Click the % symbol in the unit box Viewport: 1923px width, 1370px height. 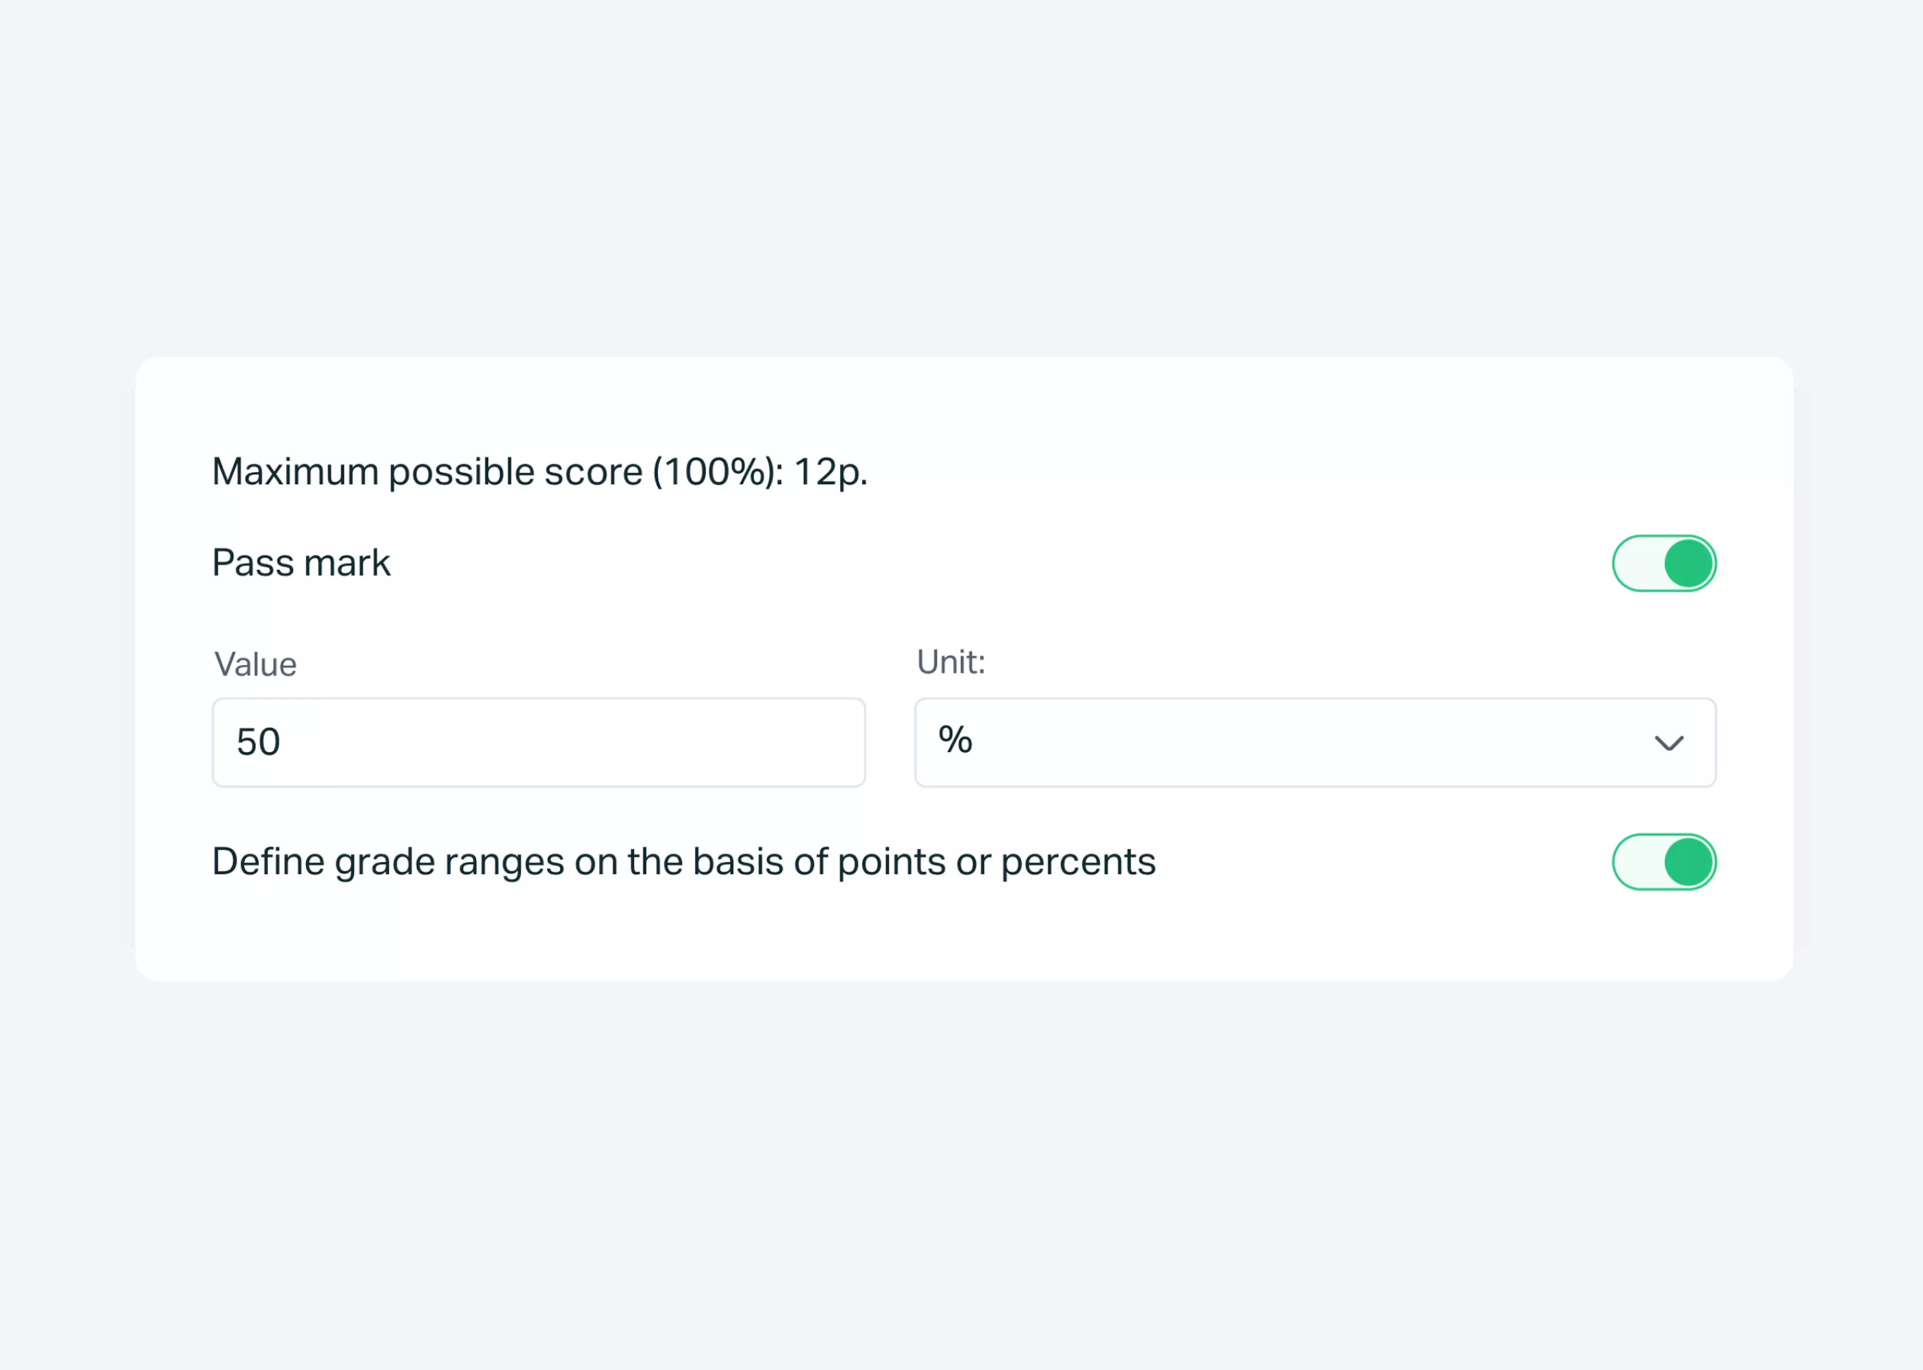point(955,741)
